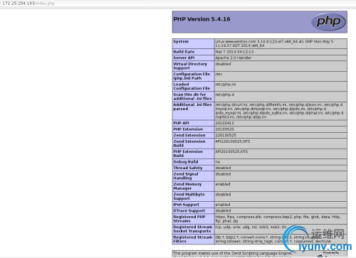
Task: Click the 'tcp, udp, unix, udg, ssl' transports value
Action: click(x=251, y=227)
